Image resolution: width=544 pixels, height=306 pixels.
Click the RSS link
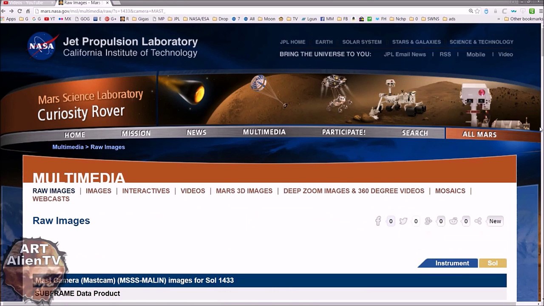[x=445, y=54]
